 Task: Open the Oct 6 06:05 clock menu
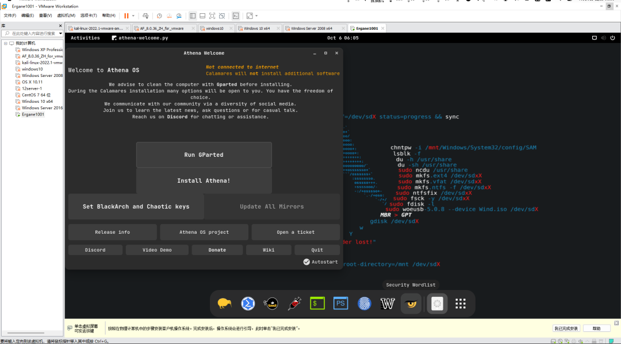pos(343,38)
